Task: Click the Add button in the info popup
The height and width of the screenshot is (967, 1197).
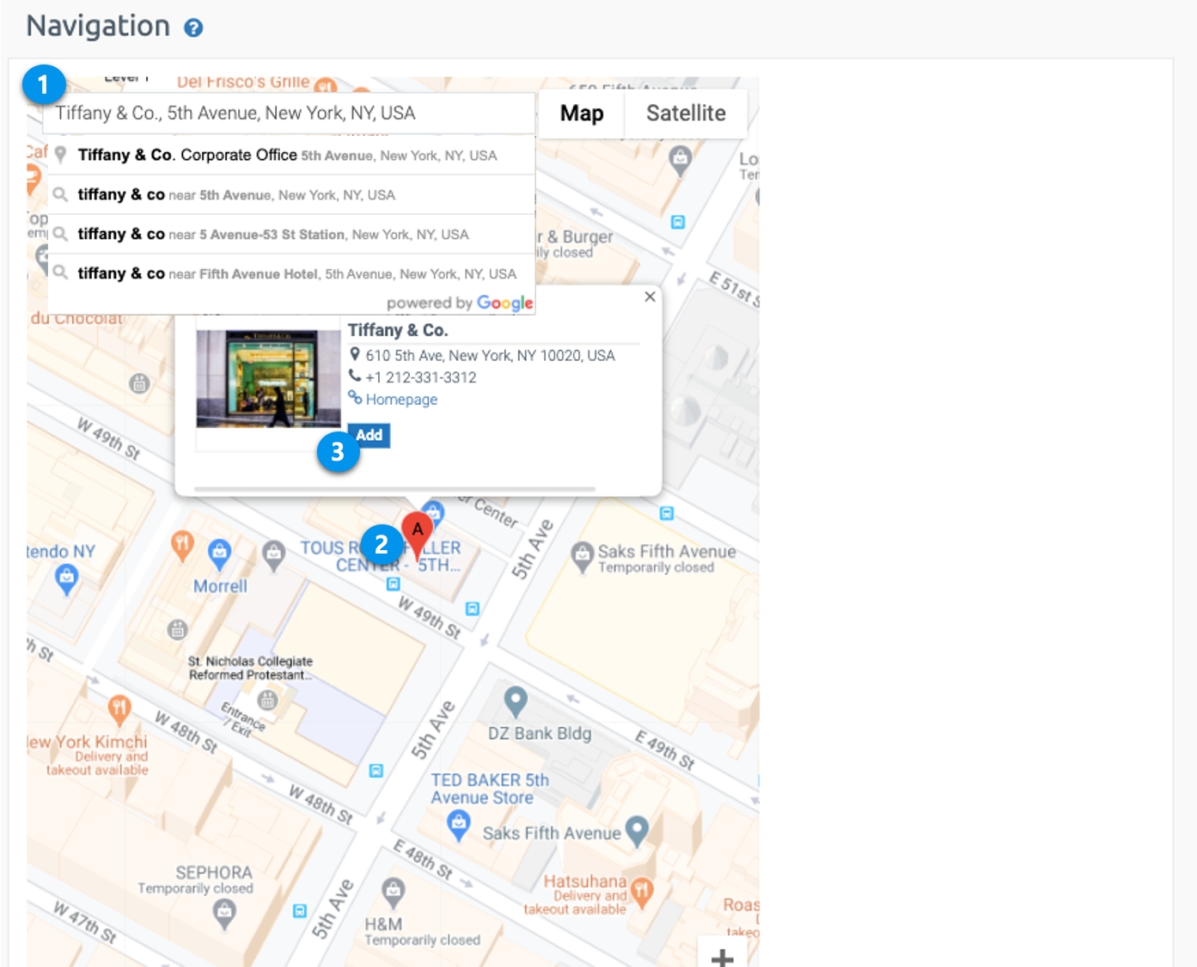Action: 369,435
